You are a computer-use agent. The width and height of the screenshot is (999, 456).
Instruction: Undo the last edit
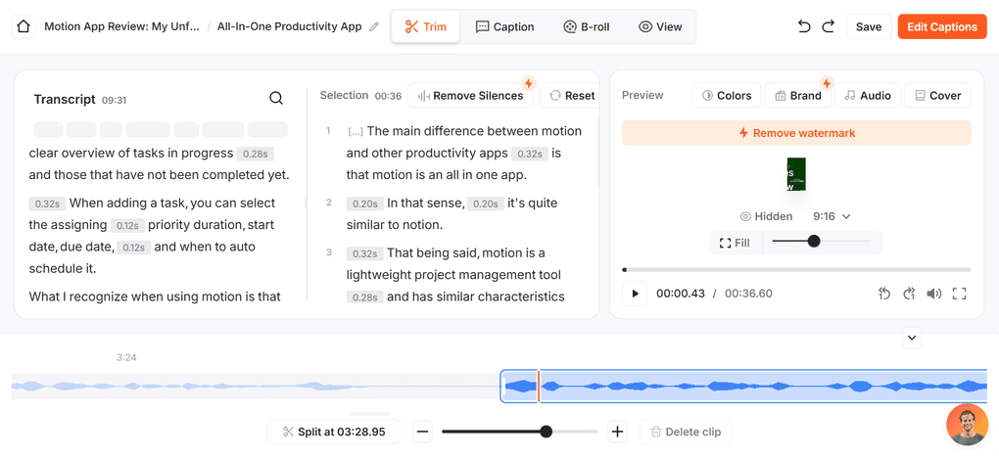[804, 26]
